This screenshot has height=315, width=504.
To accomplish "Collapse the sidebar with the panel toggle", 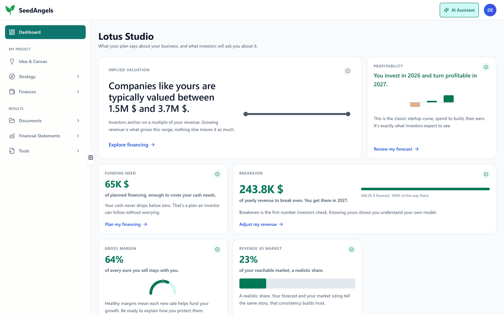I will coord(91,157).
